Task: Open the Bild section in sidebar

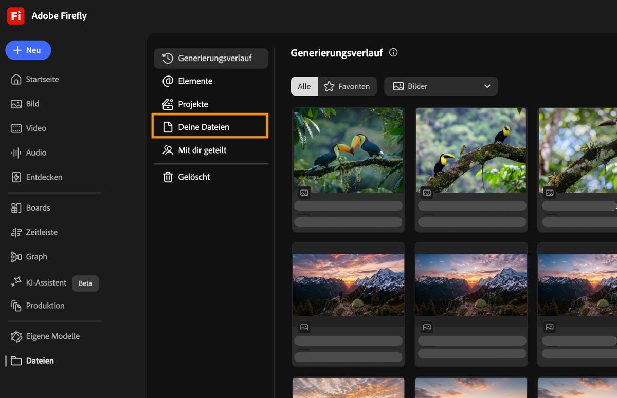Action: click(25, 104)
